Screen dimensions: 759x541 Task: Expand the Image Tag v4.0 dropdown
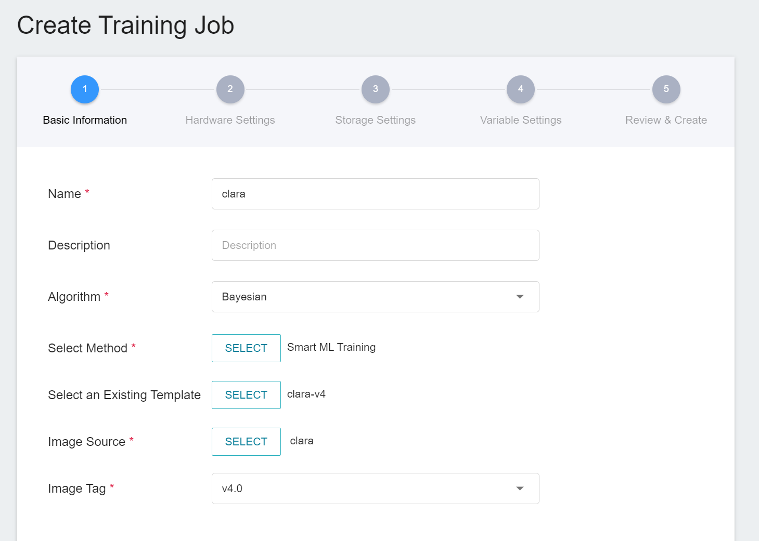click(x=364, y=489)
